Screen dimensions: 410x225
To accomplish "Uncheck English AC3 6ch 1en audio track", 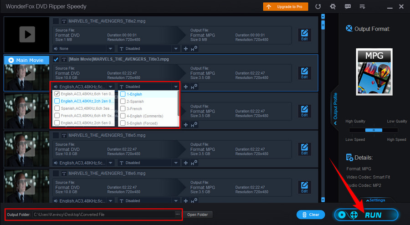I will [x=57, y=93].
